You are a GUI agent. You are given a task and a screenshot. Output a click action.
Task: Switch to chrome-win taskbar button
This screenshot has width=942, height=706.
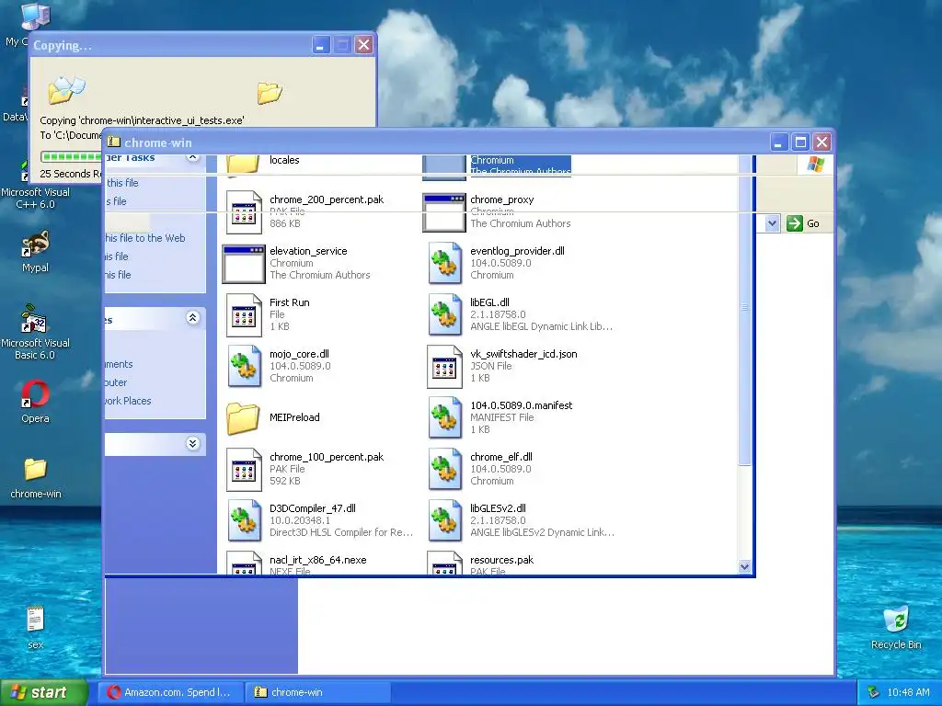point(317,692)
